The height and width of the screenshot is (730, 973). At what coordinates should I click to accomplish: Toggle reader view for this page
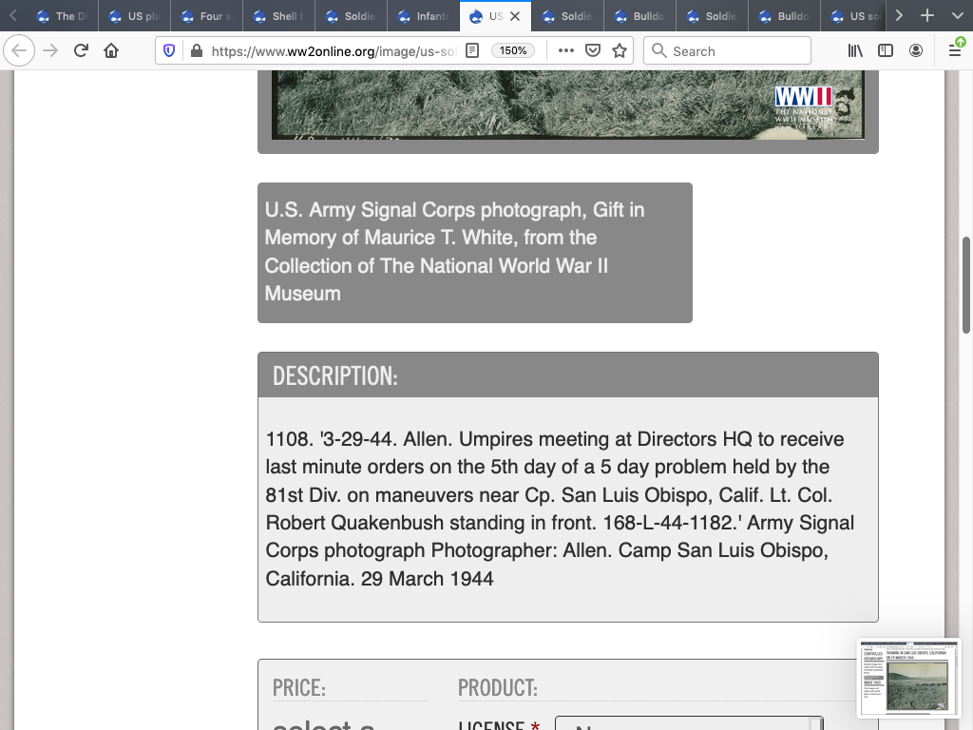[x=472, y=50]
